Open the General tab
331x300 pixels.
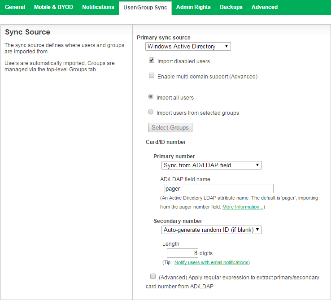(x=15, y=7)
